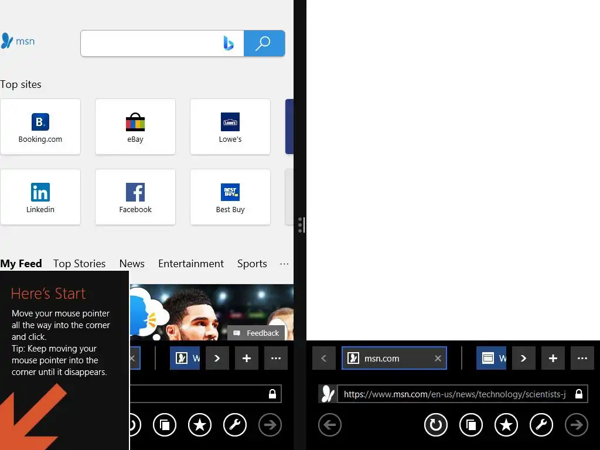Click the lock icon in left address bar
Image resolution: width=600 pixels, height=450 pixels.
tap(272, 394)
